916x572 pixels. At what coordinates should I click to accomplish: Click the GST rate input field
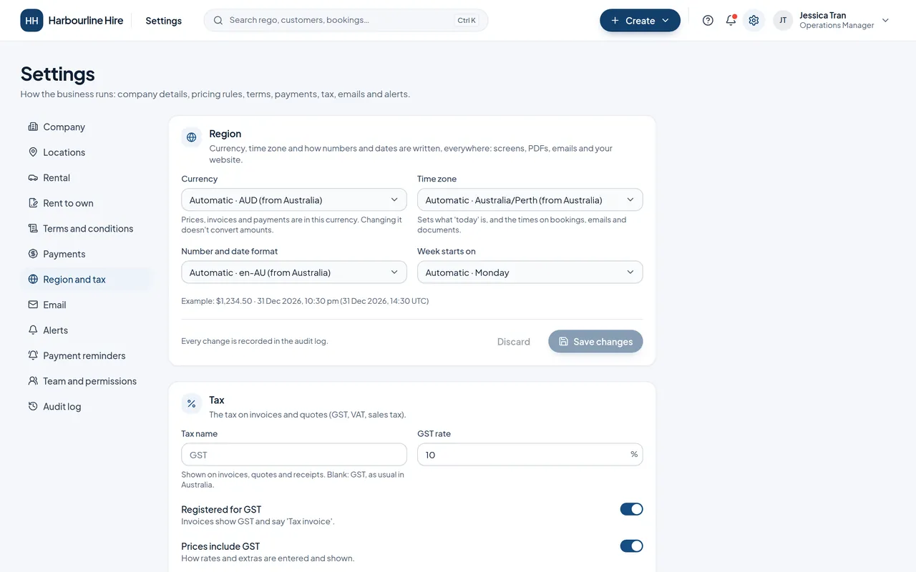point(530,455)
